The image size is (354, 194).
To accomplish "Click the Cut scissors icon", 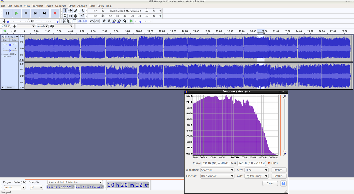I will coord(64,21).
